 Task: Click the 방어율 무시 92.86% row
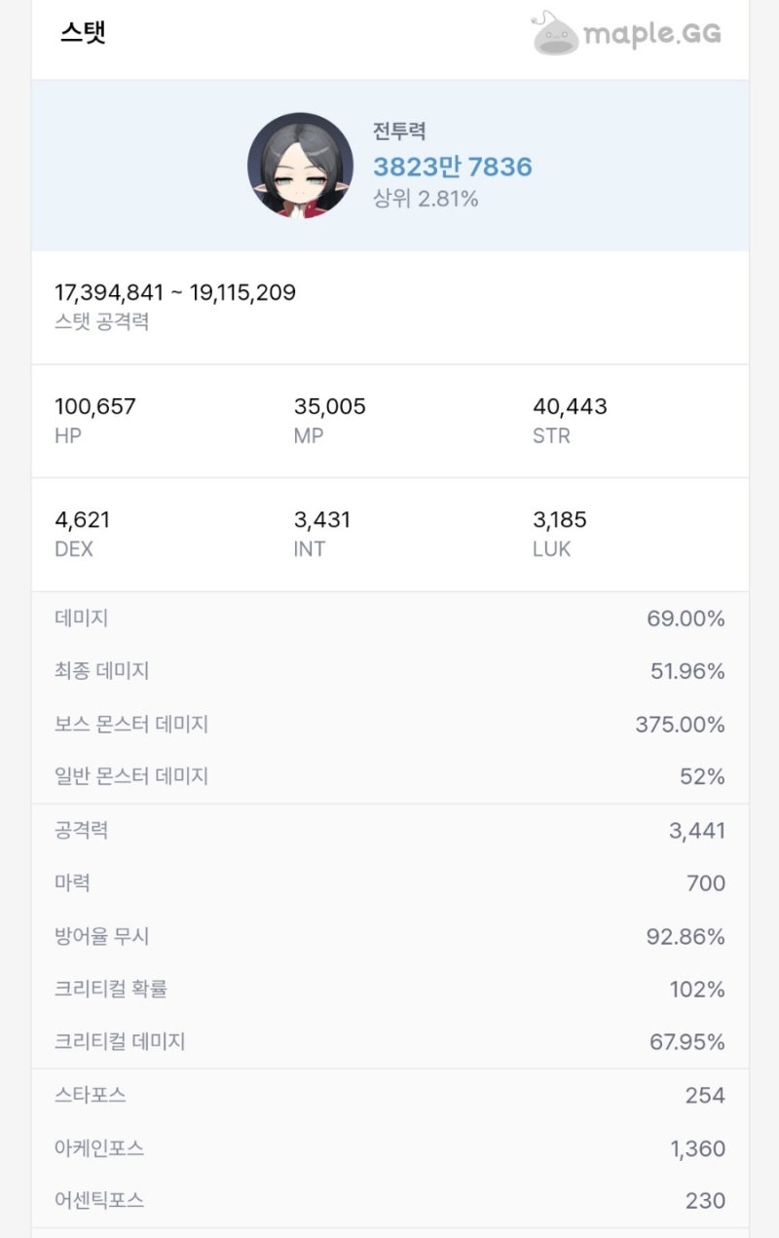tap(389, 935)
